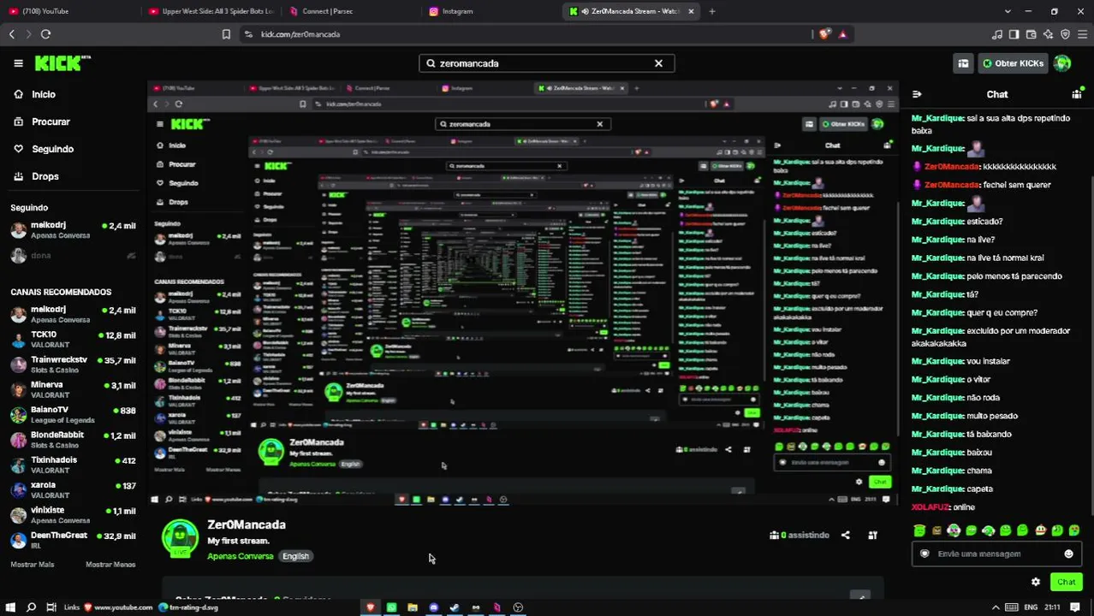Image resolution: width=1094 pixels, height=616 pixels.
Task: Open the stream tools icon next to share
Action: tap(872, 536)
